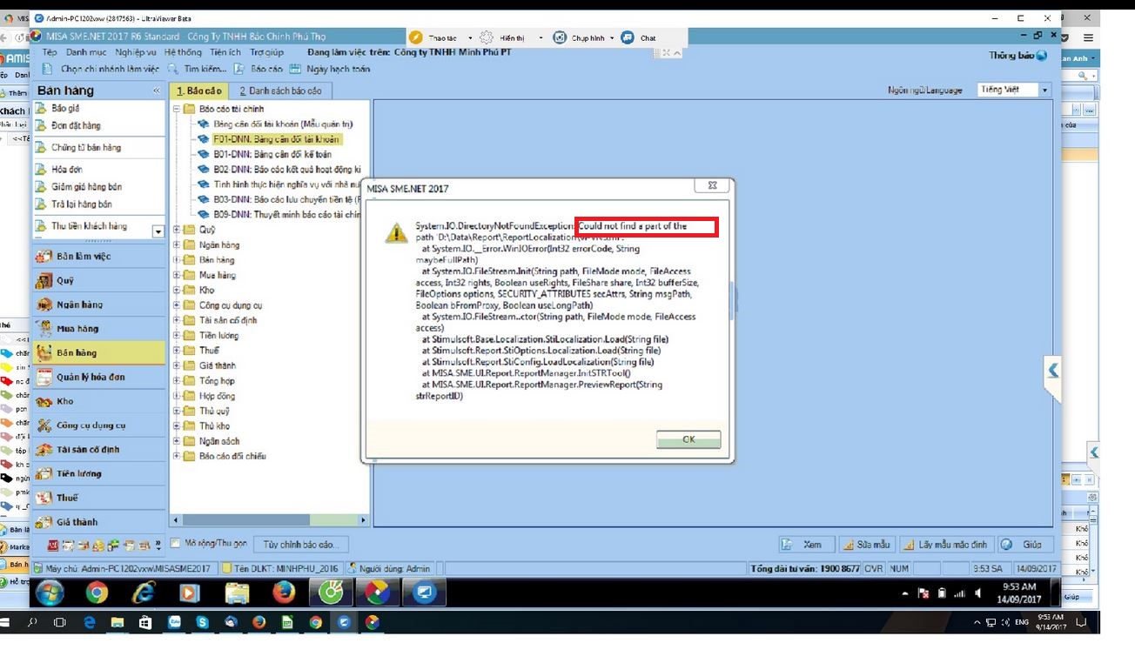Expand the Quỹ report folder
Image resolution: width=1135 pixels, height=663 pixels.
[177, 230]
